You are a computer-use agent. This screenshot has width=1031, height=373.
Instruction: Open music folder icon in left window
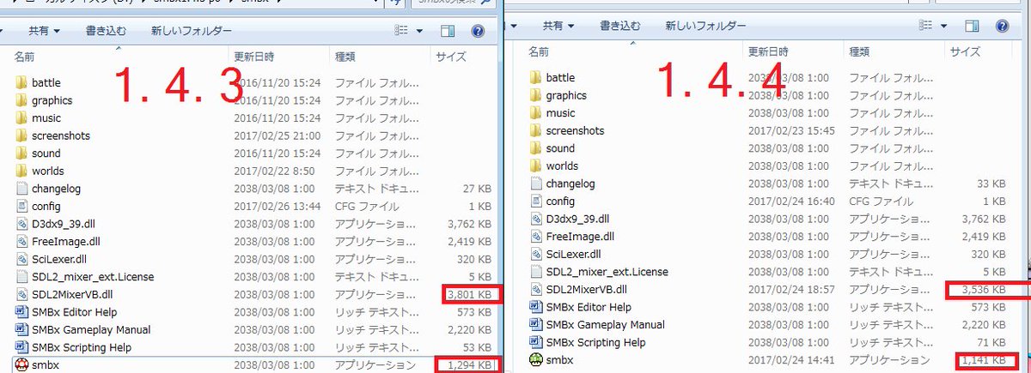[21, 118]
